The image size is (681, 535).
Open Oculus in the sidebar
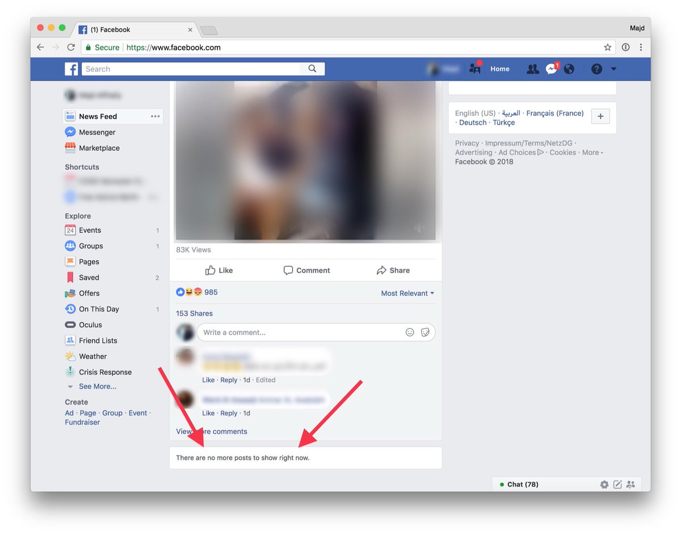pyautogui.click(x=90, y=325)
